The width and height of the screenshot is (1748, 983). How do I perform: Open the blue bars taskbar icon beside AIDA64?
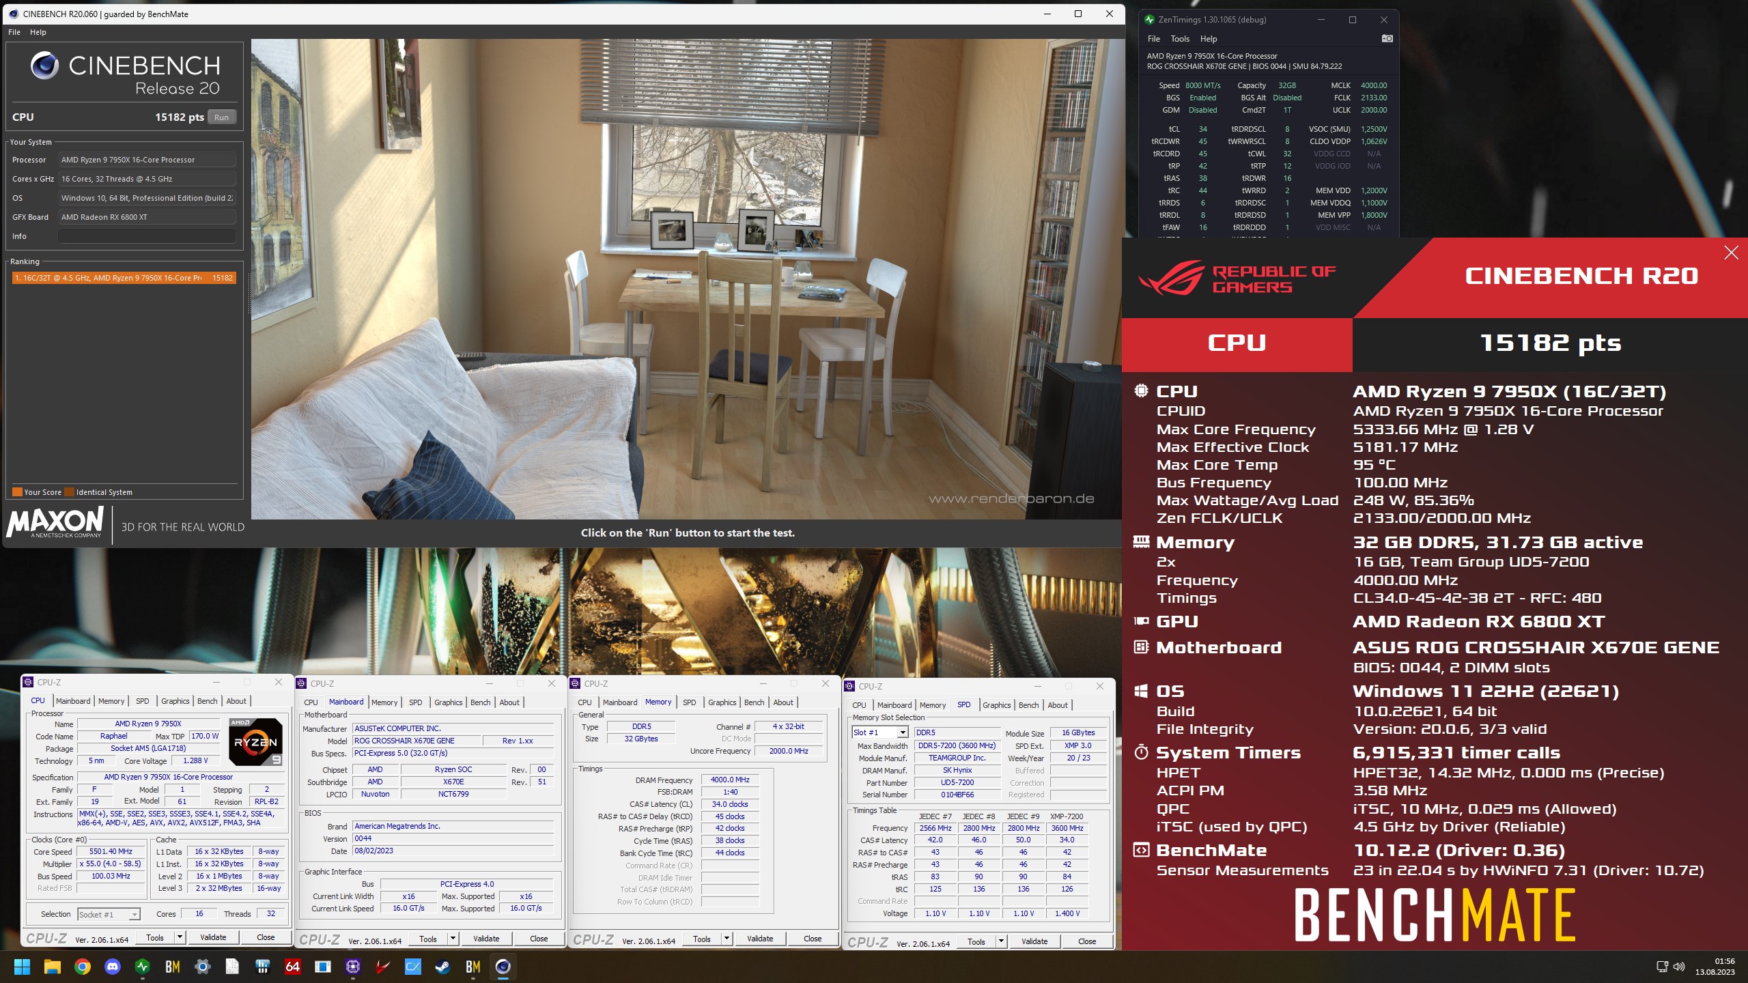coord(263,967)
